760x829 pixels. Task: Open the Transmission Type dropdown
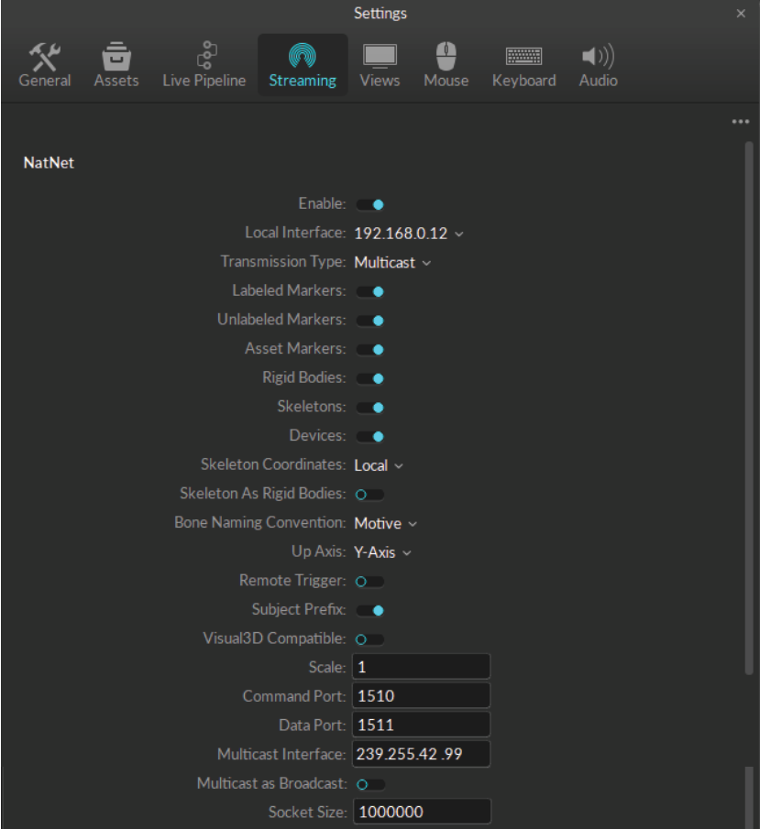coord(392,263)
